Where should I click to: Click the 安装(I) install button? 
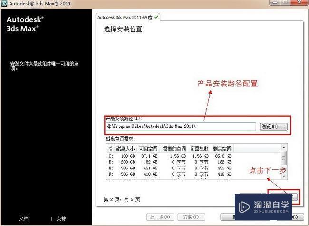point(191,217)
